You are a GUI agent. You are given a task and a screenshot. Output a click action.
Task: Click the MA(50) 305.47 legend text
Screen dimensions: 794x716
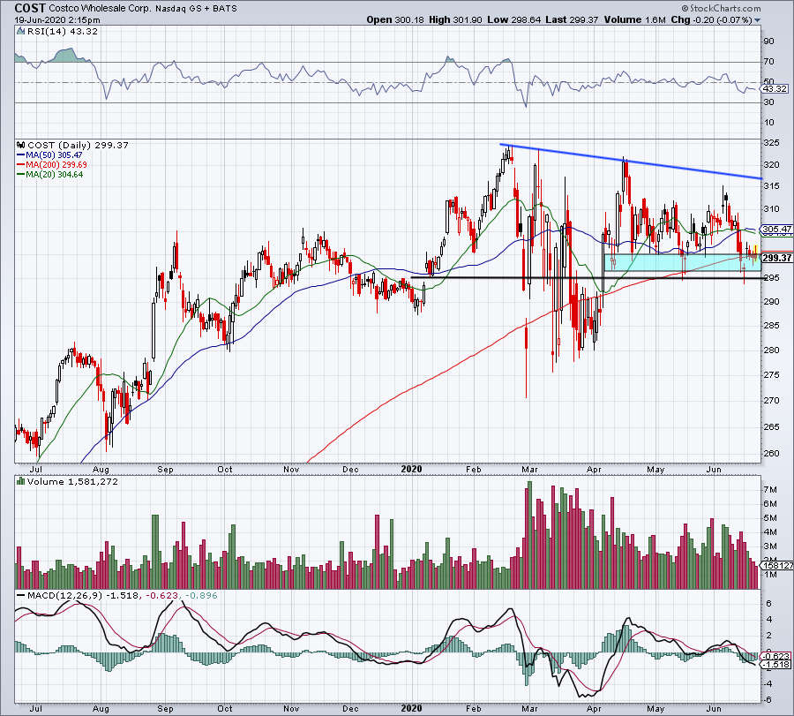54,155
